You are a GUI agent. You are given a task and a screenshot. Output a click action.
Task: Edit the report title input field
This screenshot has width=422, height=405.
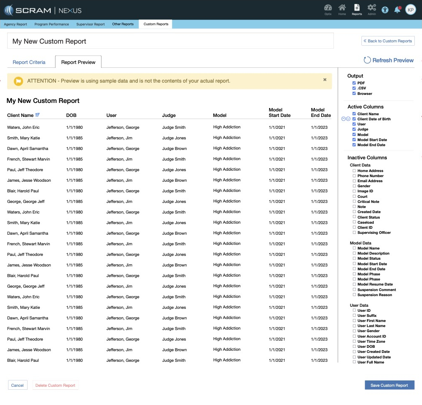pos(170,42)
